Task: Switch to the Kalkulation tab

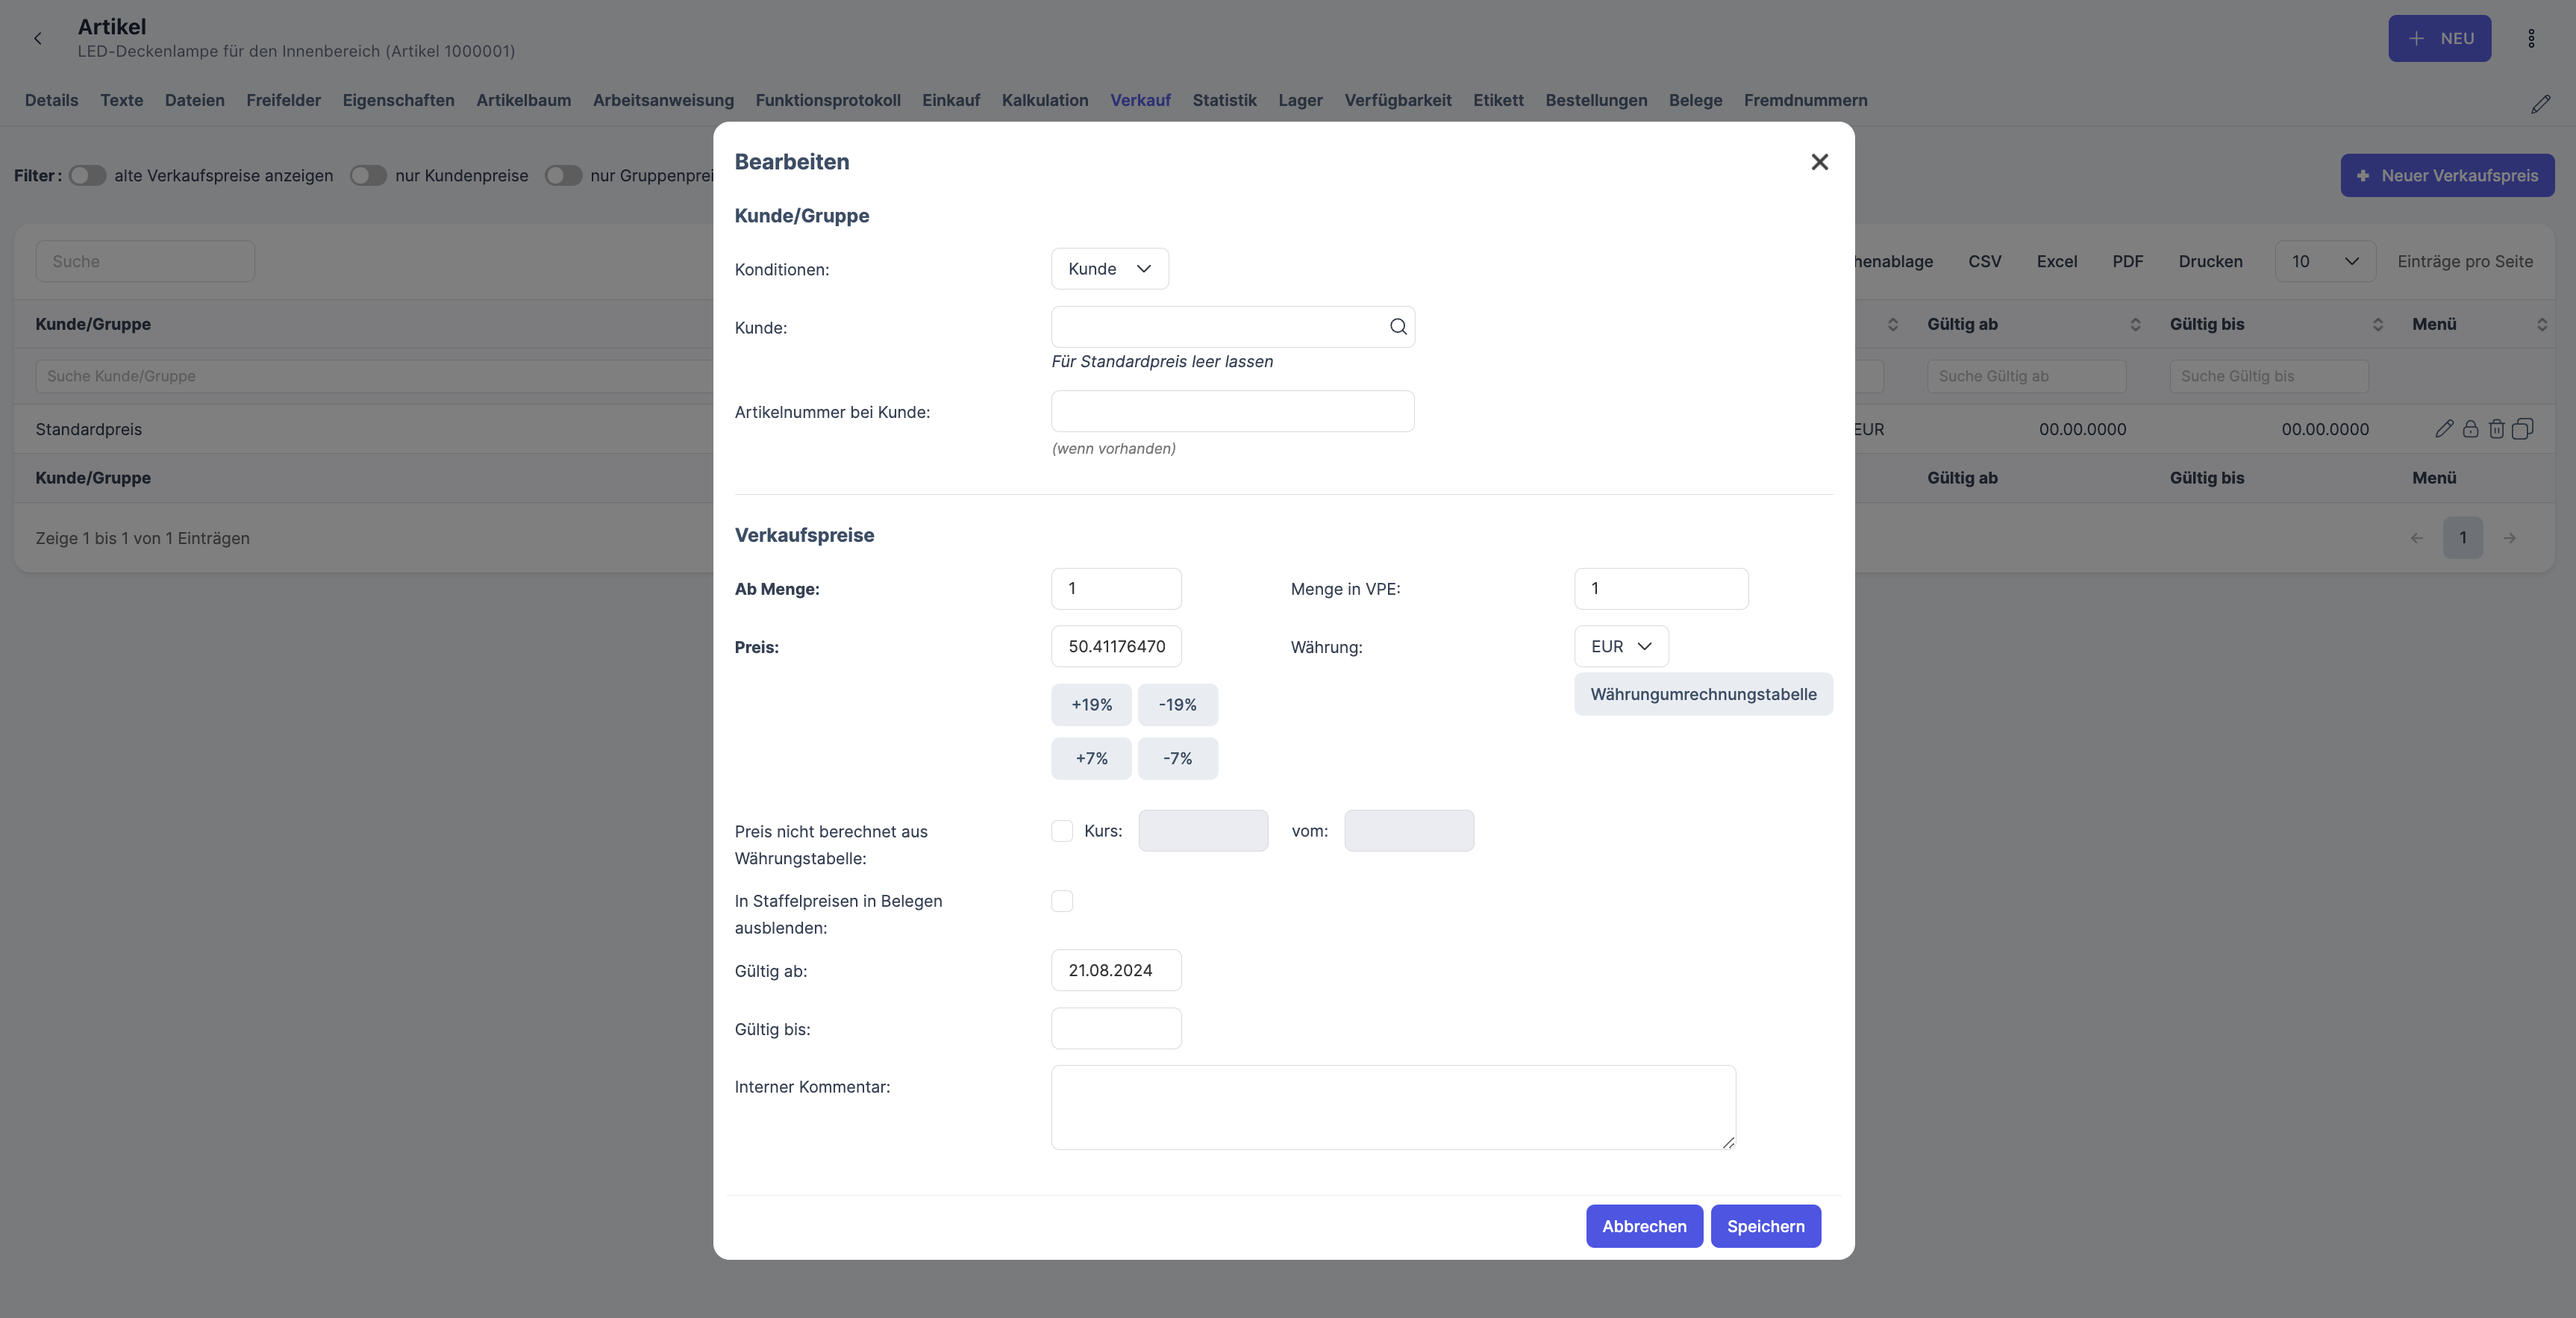Action: tap(1044, 100)
